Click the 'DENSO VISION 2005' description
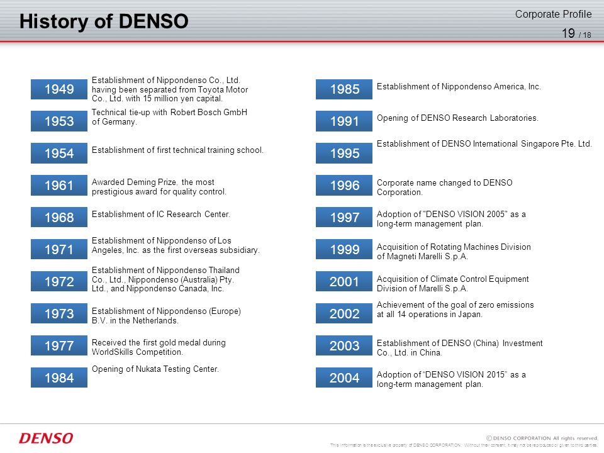The image size is (604, 453). click(451, 219)
